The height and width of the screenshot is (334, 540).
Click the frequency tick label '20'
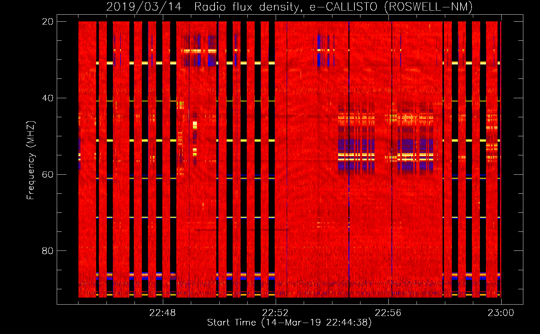[48, 22]
